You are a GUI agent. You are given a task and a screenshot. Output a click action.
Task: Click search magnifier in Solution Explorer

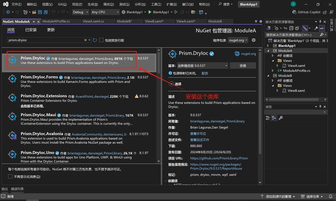tap(322, 35)
